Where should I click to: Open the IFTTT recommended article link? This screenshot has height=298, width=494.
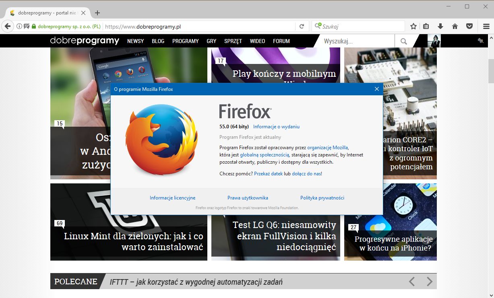click(x=196, y=282)
